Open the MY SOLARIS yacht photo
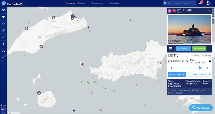The height and width of the screenshot is (114, 215). (189, 30)
